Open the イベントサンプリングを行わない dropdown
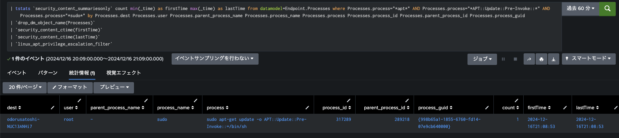 pos(215,59)
